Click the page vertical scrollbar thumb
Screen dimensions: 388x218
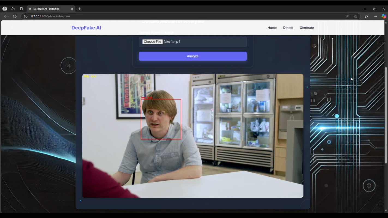pyautogui.click(x=386, y=115)
